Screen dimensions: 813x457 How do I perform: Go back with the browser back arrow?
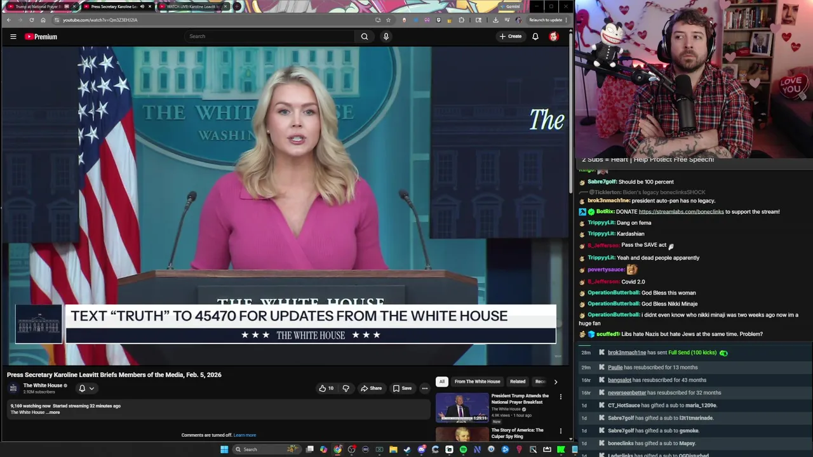8,20
